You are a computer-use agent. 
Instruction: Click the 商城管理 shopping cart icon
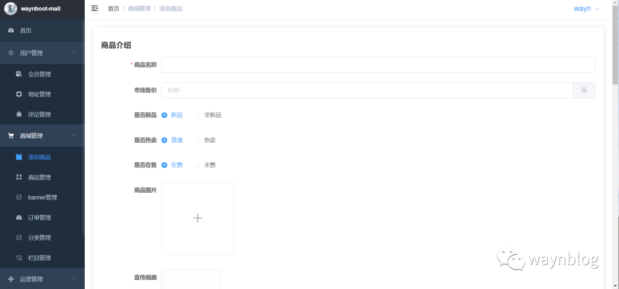[x=11, y=135]
